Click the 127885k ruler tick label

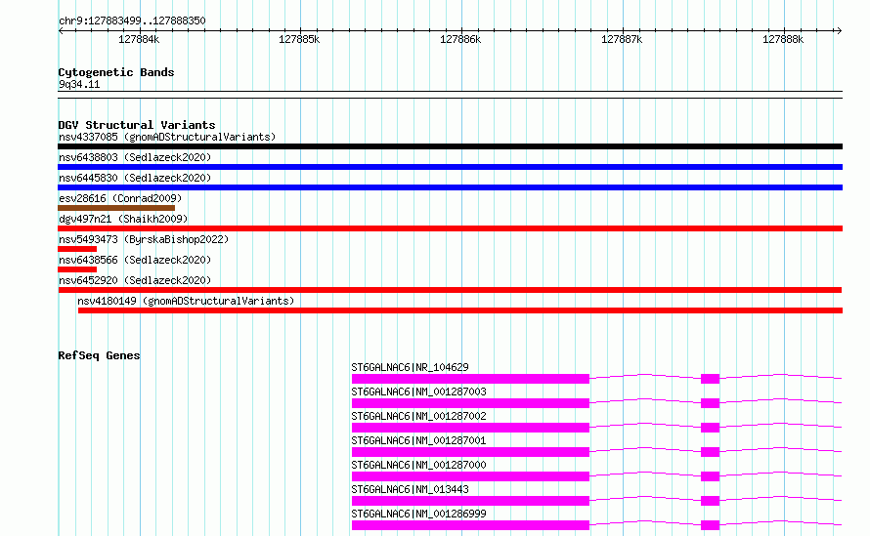(x=299, y=39)
